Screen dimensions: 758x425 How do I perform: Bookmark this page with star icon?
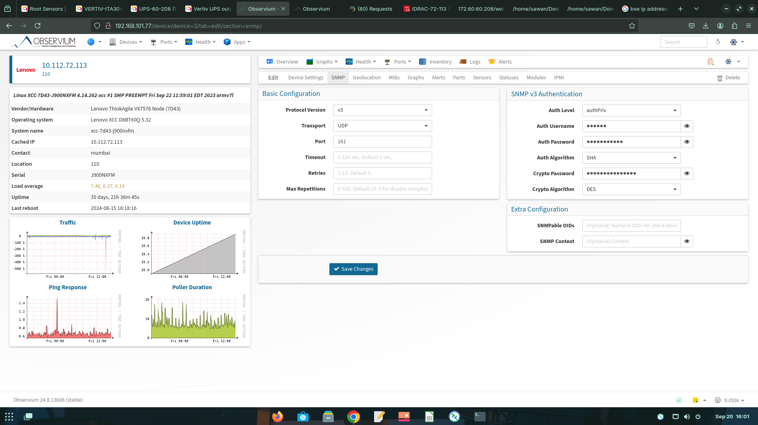point(632,26)
